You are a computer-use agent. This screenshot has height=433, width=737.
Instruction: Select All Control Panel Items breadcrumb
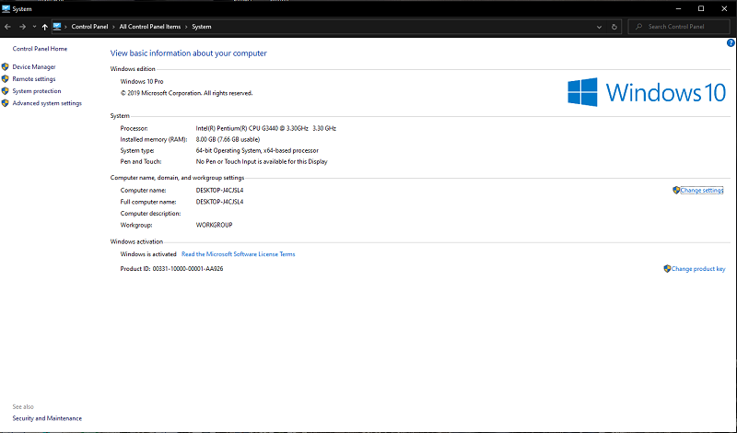pyautogui.click(x=149, y=27)
